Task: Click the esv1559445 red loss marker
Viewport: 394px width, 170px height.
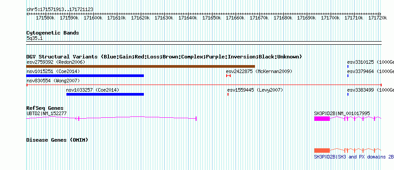Action: tap(228, 94)
